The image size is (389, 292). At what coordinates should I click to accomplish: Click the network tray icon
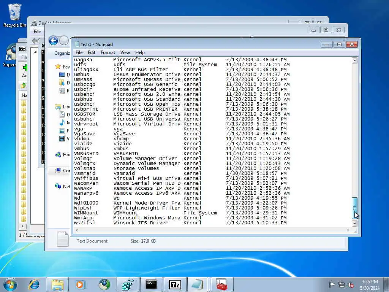pos(342,285)
